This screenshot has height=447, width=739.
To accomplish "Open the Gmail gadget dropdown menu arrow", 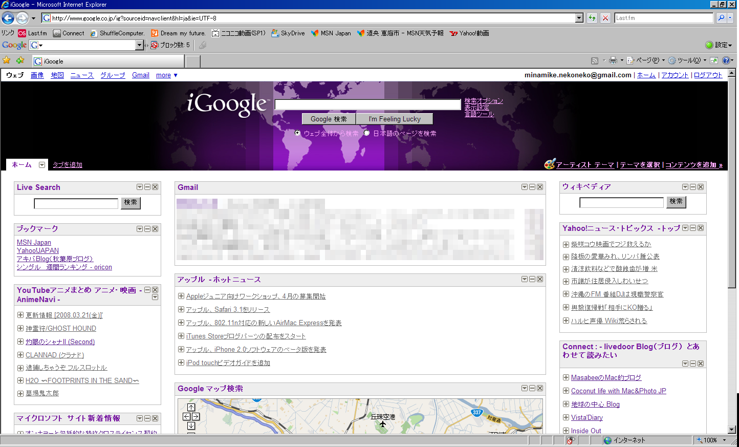I will click(525, 187).
